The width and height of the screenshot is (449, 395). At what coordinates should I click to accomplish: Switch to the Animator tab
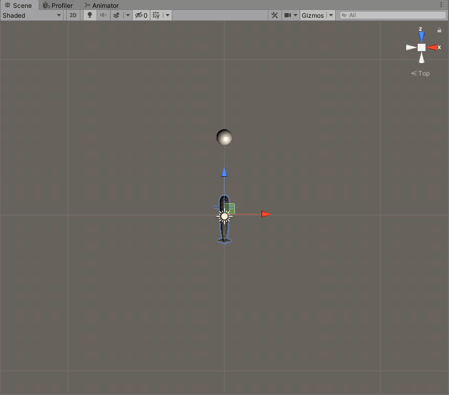pyautogui.click(x=102, y=5)
